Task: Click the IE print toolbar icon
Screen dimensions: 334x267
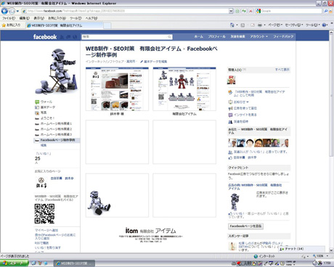Action: click(x=260, y=25)
